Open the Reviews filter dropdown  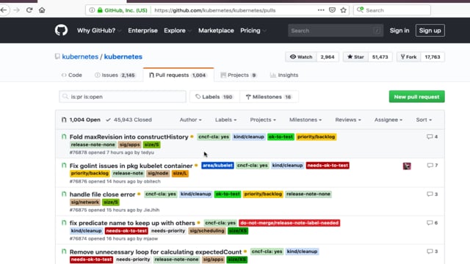348,120
